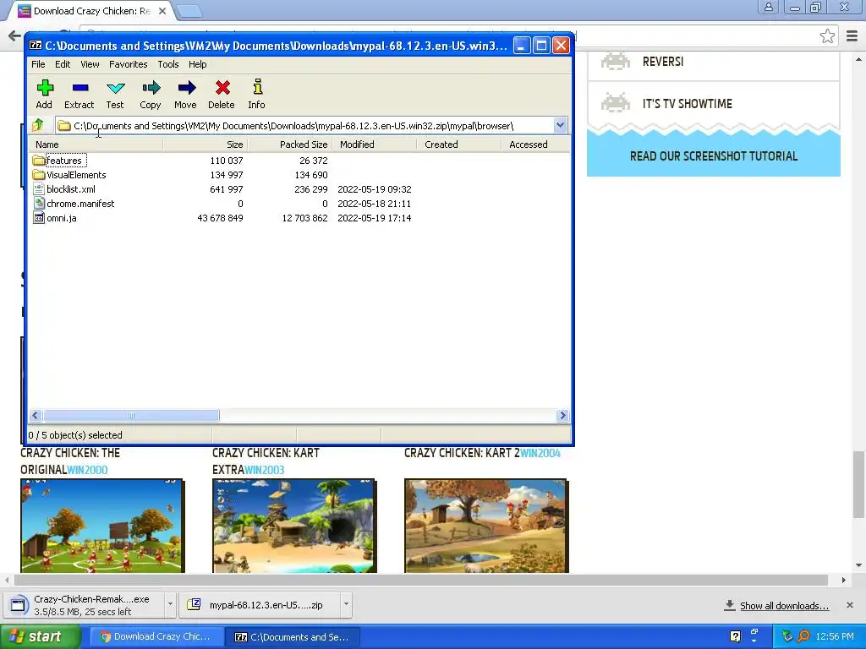The image size is (866, 649).
Task: Open IT'S TV SHOWTIME link
Action: click(x=687, y=104)
